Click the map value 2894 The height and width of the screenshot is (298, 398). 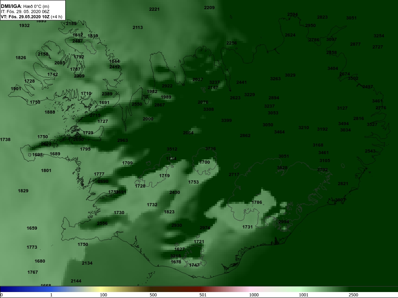pos(274,98)
